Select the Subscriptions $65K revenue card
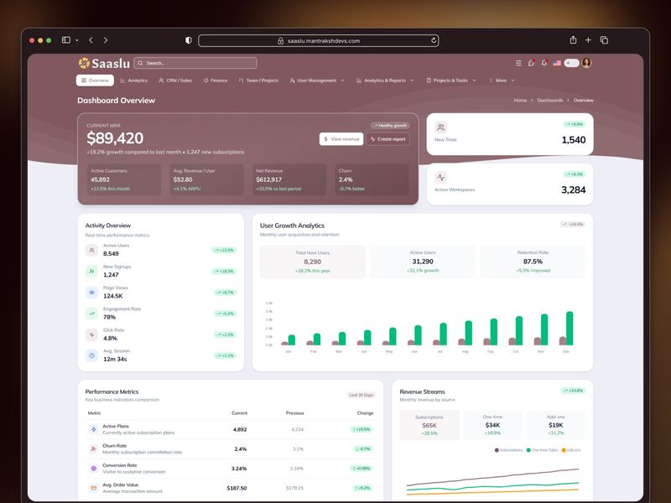Viewport: 671px width, 503px height. point(429,425)
